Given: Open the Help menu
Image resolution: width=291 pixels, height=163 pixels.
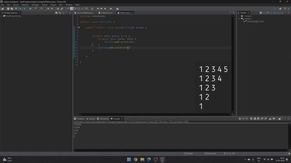Looking at the screenshot, I should coord(77,5).
